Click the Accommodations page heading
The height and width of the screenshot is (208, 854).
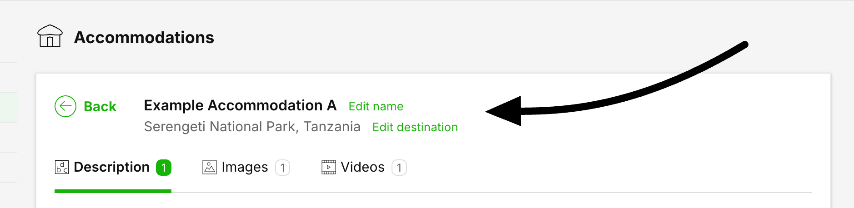tap(144, 37)
